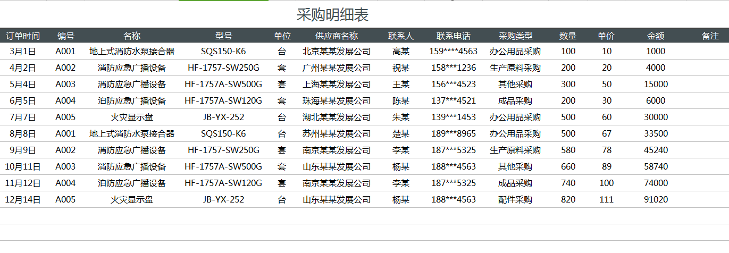Select phone number 159****4563
This screenshot has height=253, width=729.
[454, 52]
